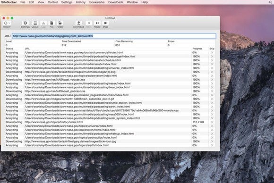Open the View menu
The width and height of the screenshot is (274, 183).
41,2
